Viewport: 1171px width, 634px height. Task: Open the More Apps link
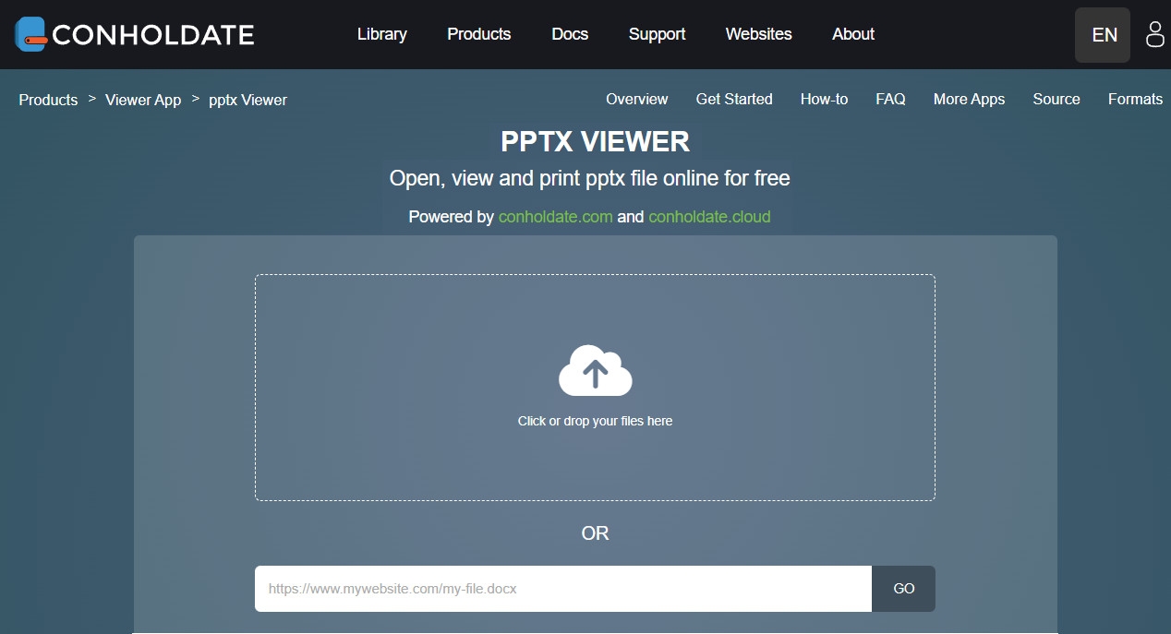click(x=969, y=99)
